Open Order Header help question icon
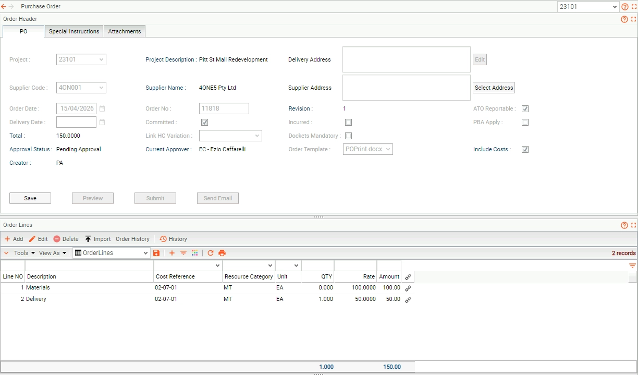 [x=624, y=19]
